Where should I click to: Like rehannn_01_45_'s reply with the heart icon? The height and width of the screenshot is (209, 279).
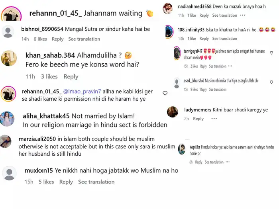[165, 93]
